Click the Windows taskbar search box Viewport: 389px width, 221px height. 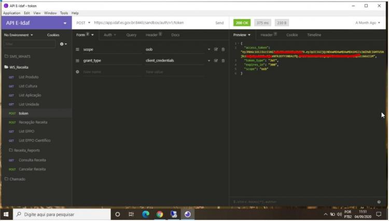62,214
